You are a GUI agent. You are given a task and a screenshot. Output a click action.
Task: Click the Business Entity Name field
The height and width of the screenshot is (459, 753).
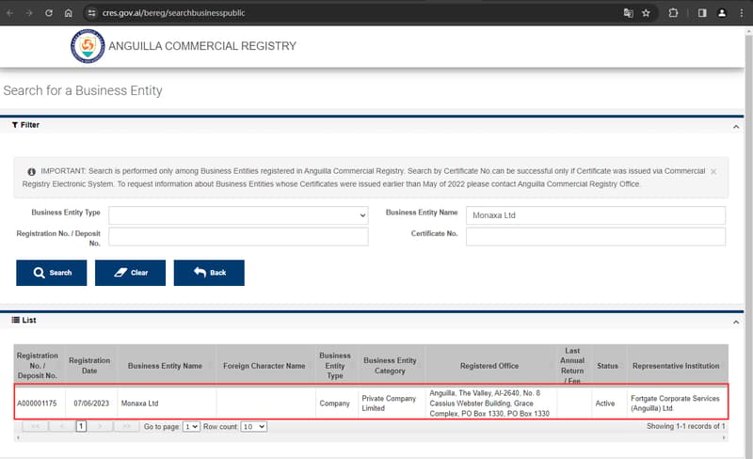pyautogui.click(x=596, y=215)
